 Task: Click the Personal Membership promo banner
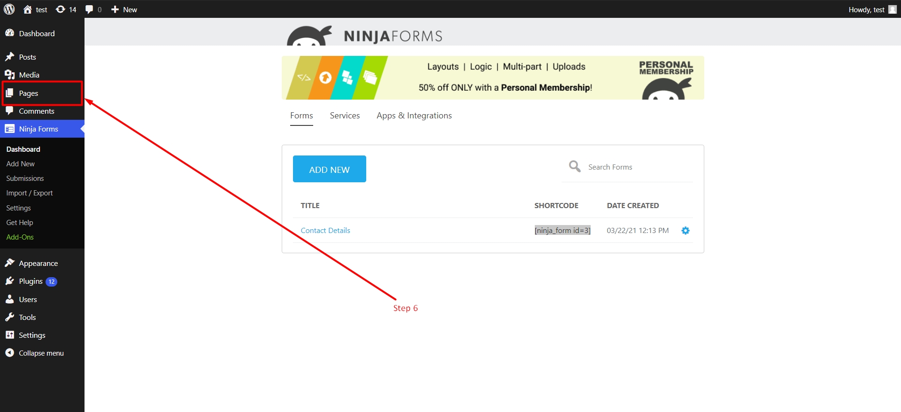493,78
